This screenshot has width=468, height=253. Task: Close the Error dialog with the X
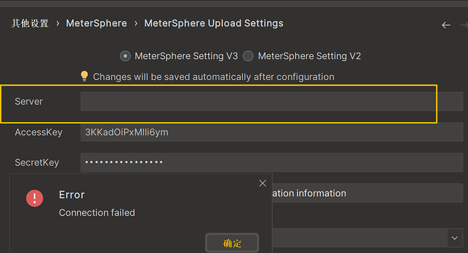262,183
